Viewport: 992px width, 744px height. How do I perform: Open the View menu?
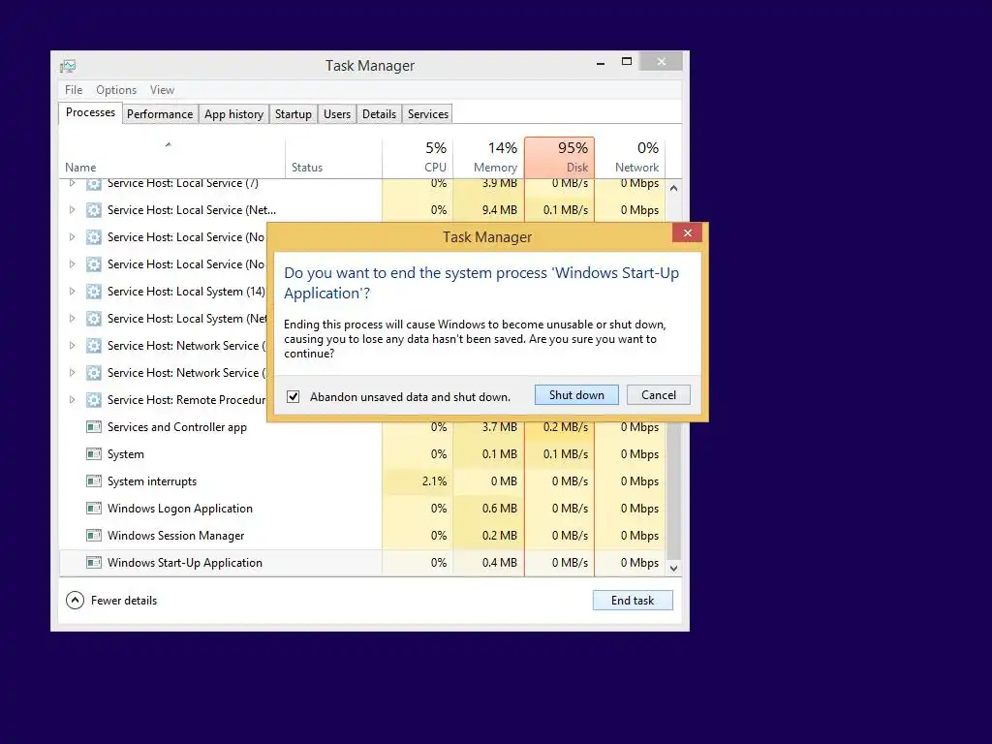tap(162, 90)
